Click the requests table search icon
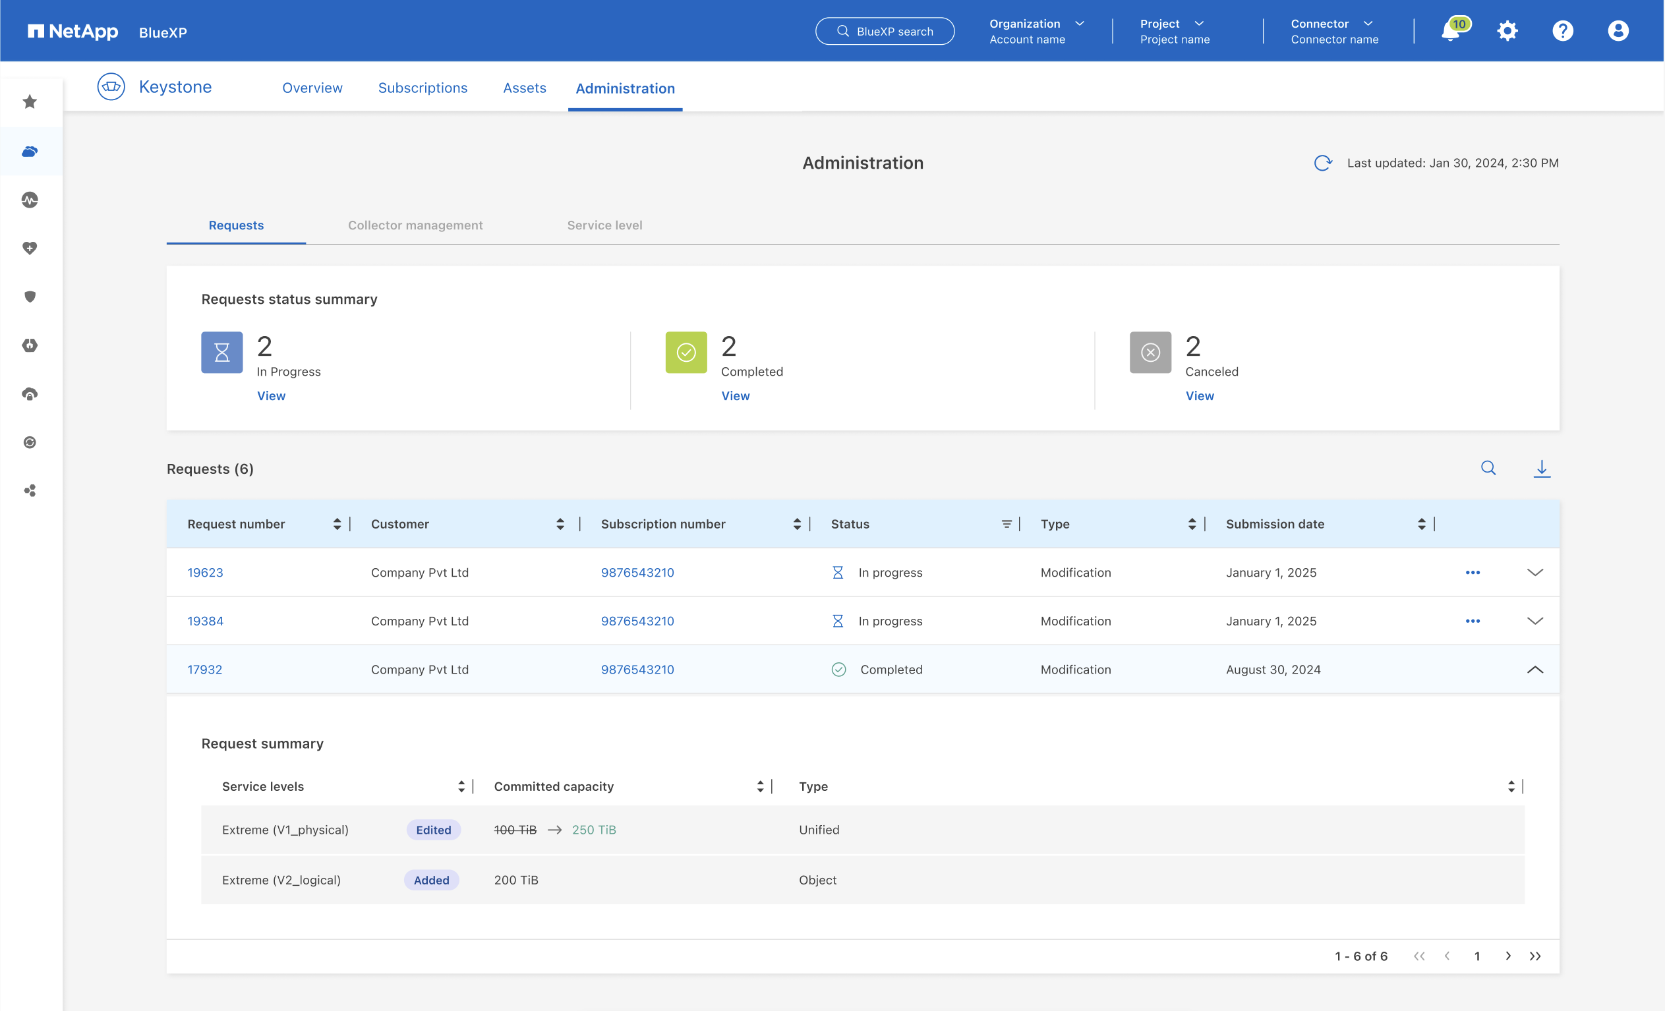 (1488, 468)
